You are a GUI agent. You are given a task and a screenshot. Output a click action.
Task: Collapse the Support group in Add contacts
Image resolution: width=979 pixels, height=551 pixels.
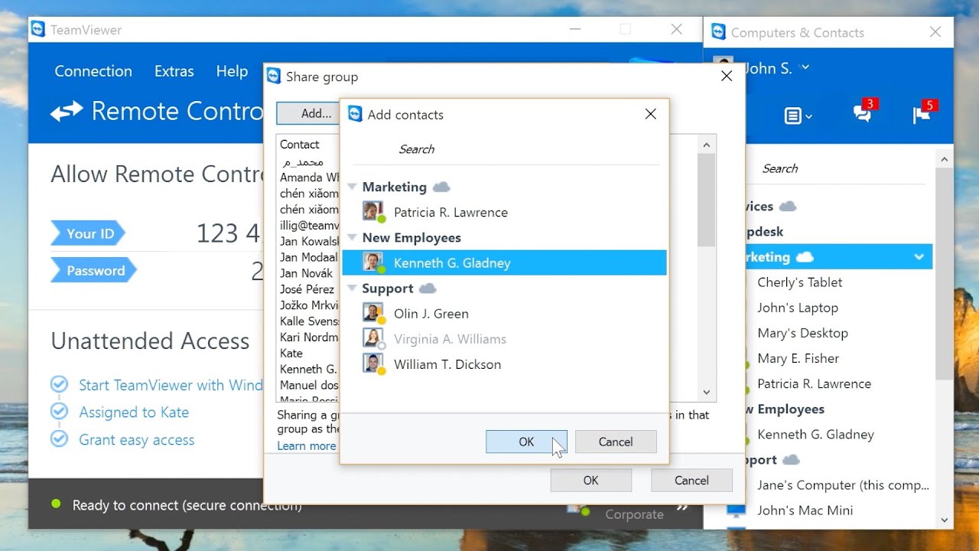click(352, 289)
